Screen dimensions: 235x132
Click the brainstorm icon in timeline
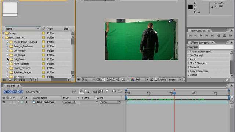(x=114, y=91)
